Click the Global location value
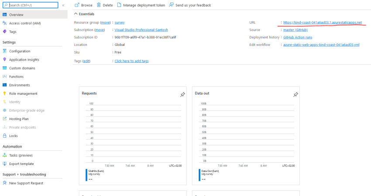The image size is (371, 196). point(120,45)
